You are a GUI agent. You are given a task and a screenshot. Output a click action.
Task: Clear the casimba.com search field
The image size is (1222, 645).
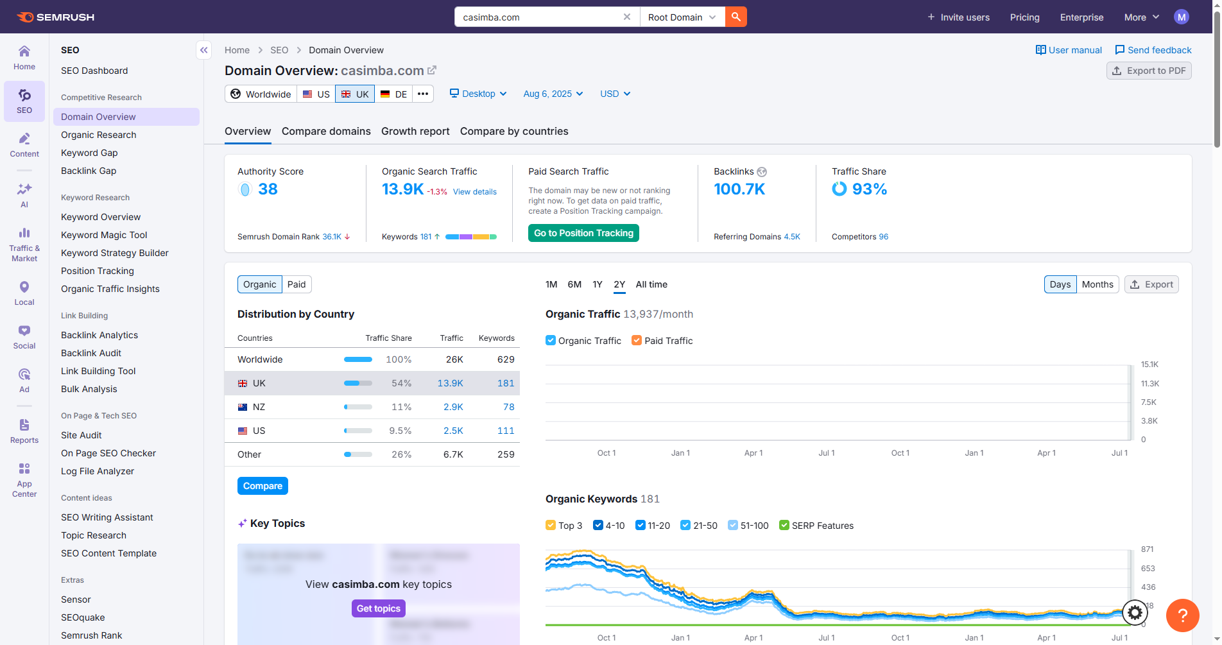(627, 17)
